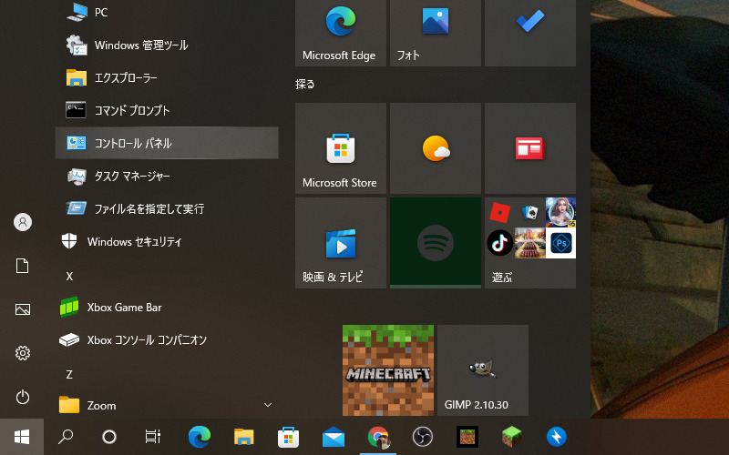Open Microsoft Store from the taskbar

click(x=289, y=437)
